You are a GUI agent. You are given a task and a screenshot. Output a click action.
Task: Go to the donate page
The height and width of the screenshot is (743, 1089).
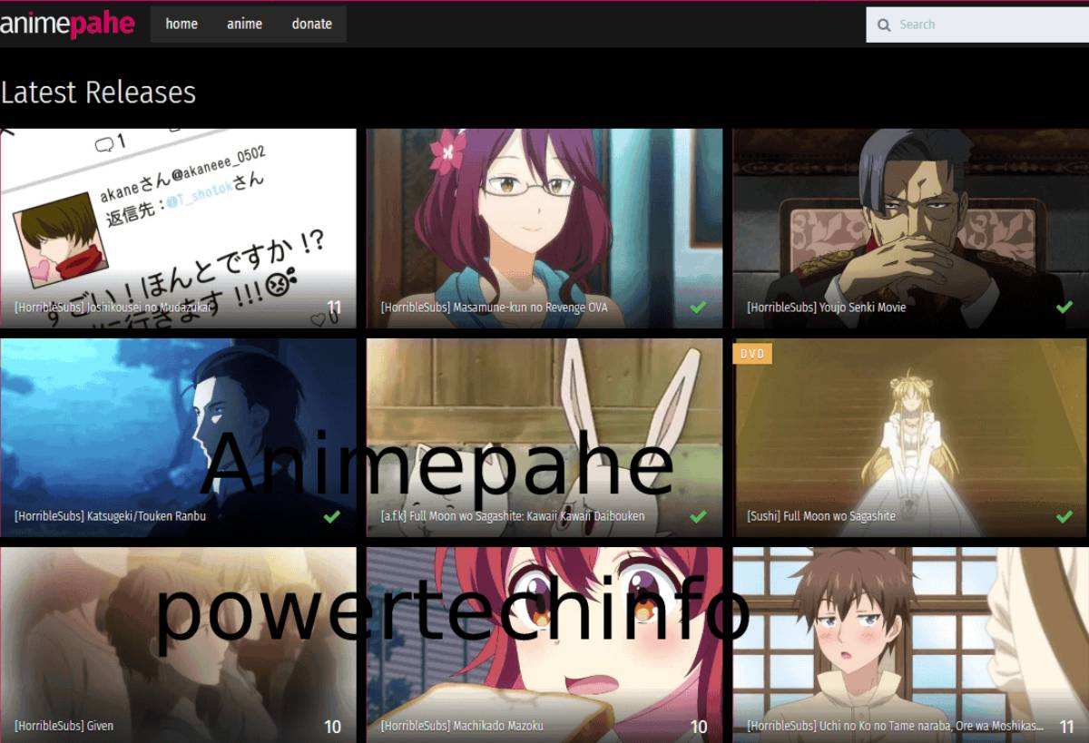coord(311,24)
